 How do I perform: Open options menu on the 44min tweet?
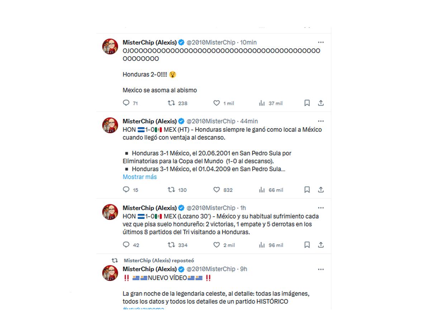(x=321, y=121)
